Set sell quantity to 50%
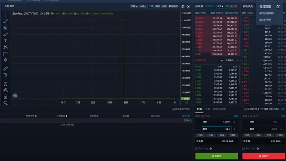The width and height of the screenshot is (286, 161). tap(258, 135)
